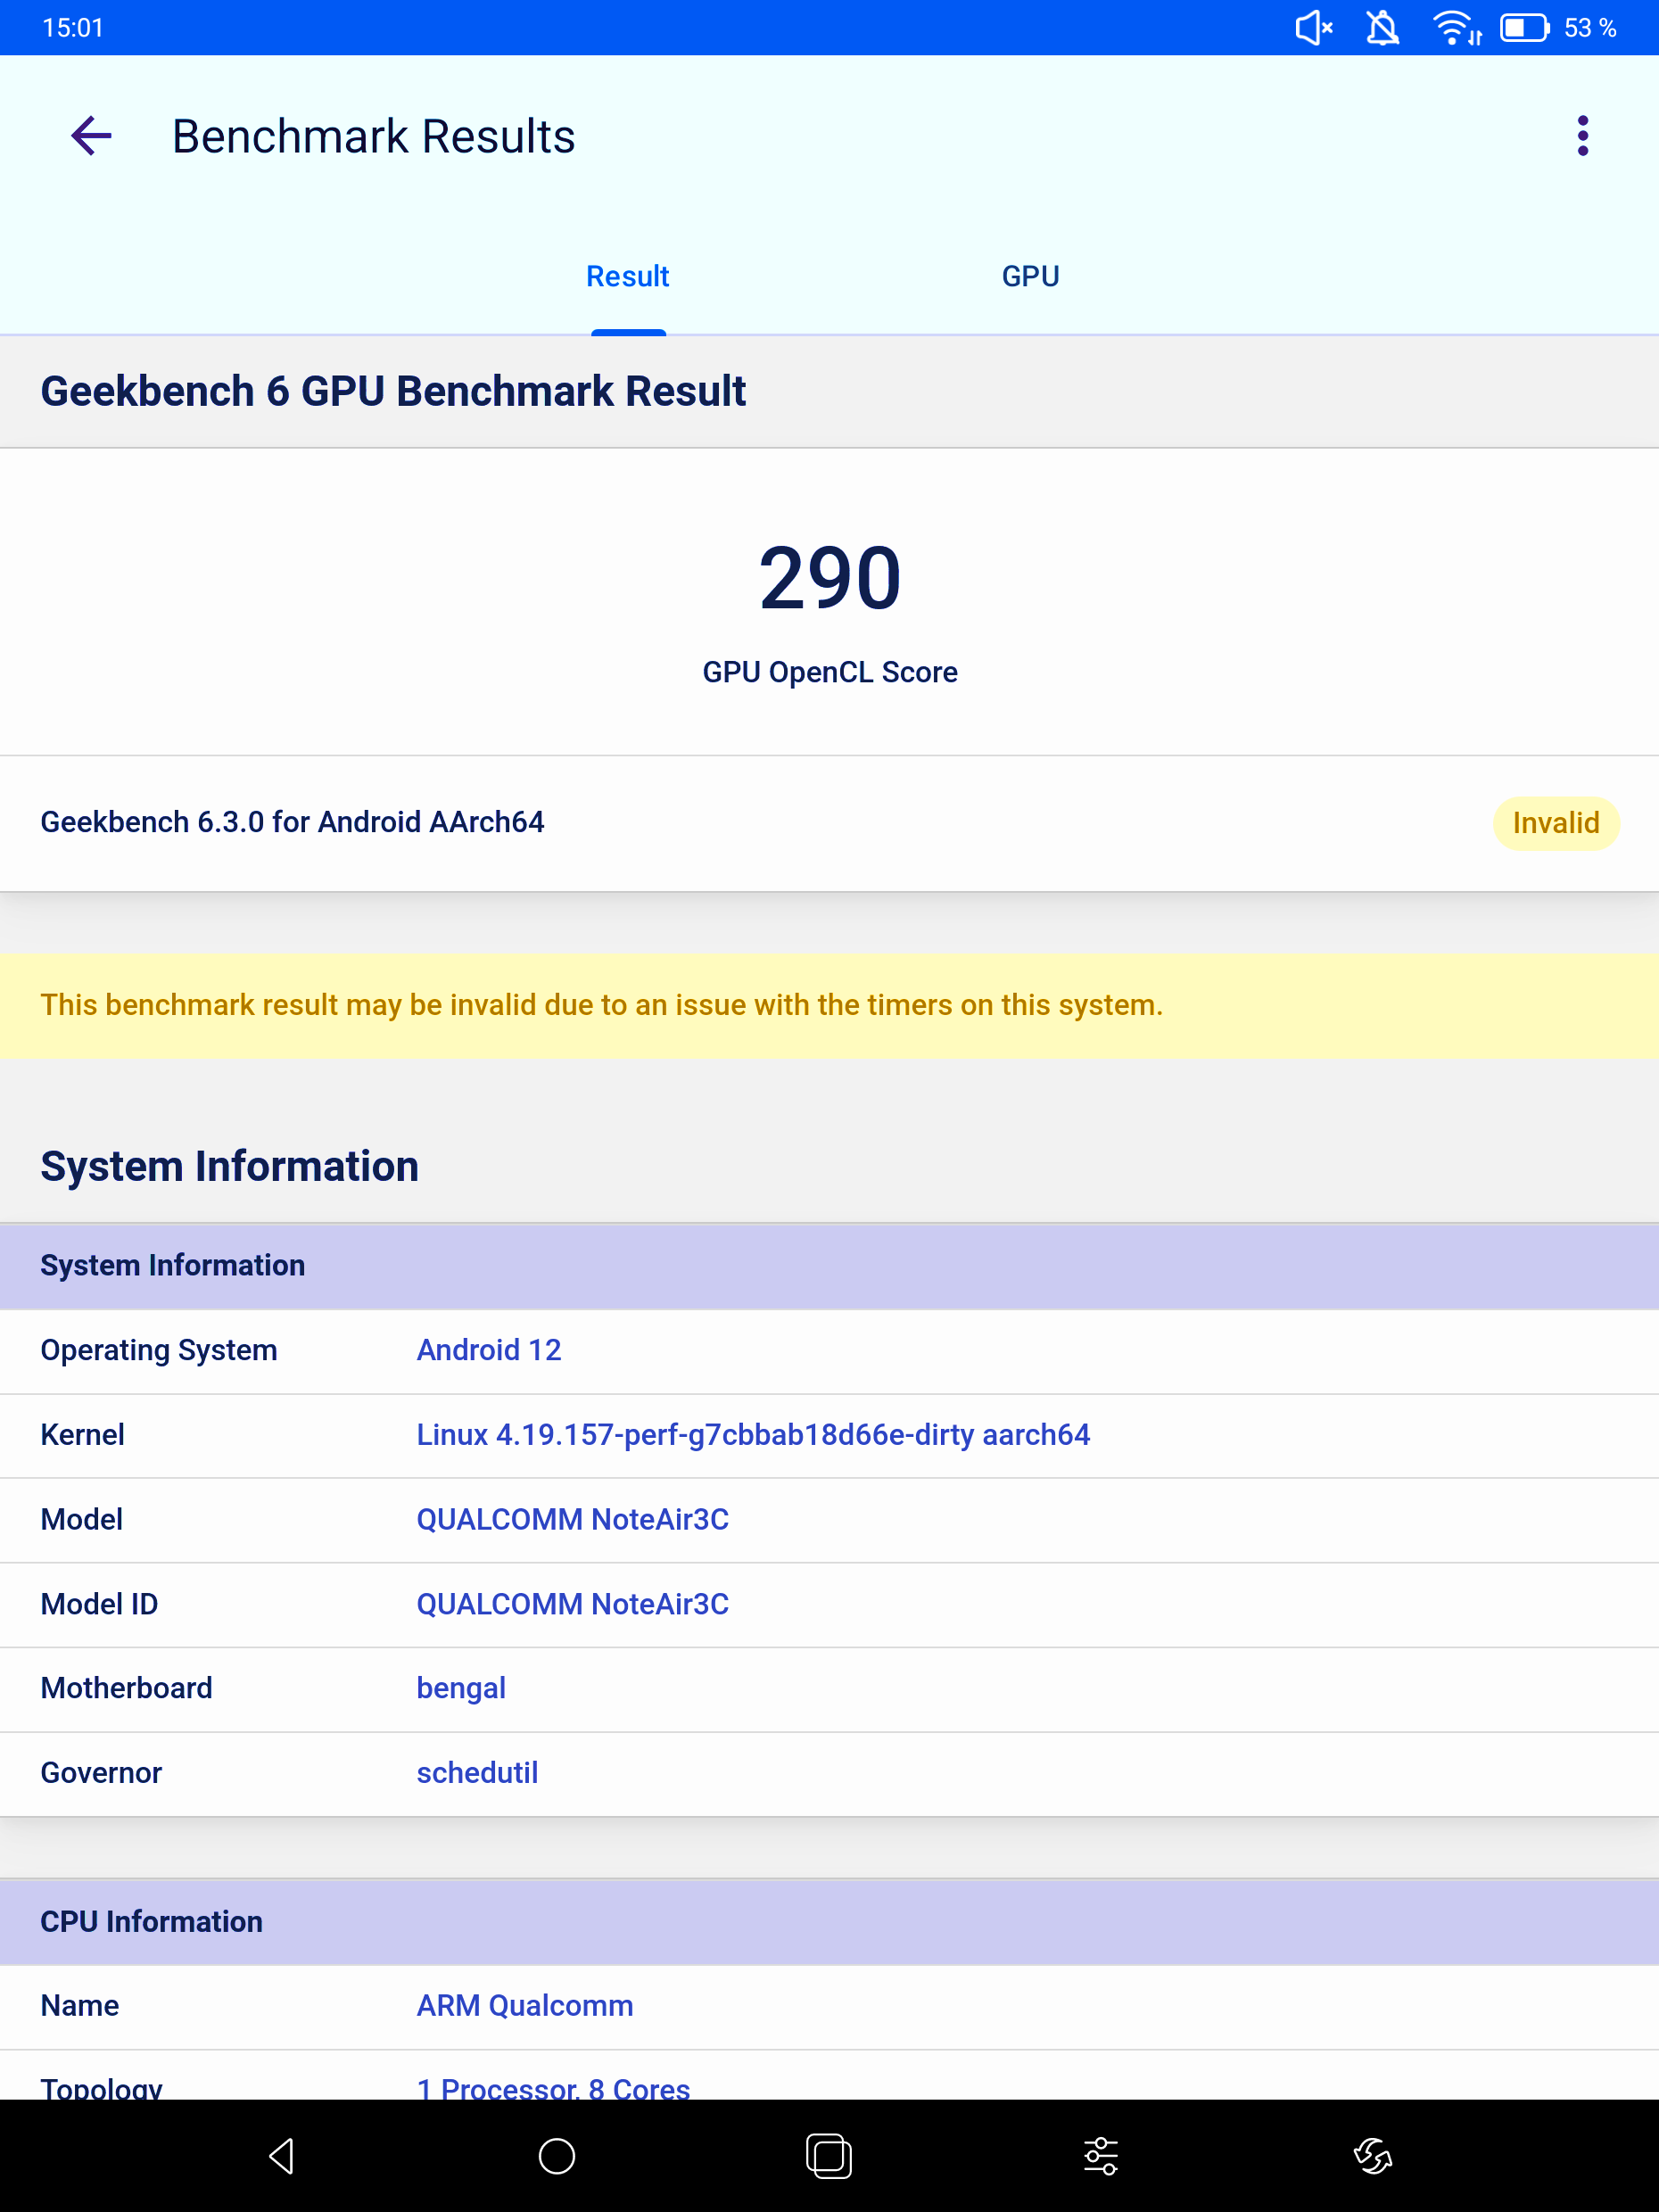The image size is (1659, 2212).
Task: Tap the Android 12 operating system value
Action: [488, 1350]
